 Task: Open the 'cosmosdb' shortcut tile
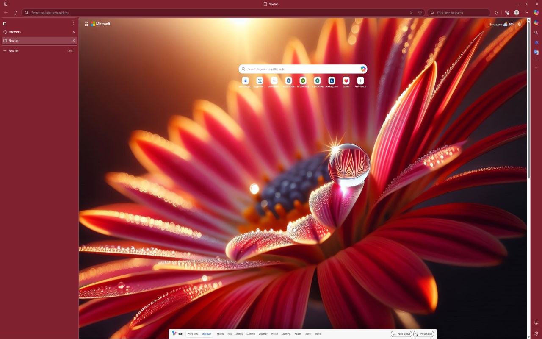(x=274, y=82)
